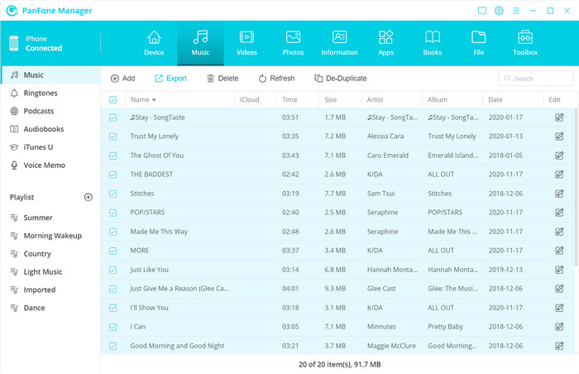The width and height of the screenshot is (579, 374).
Task: Edit the Trust My Lonely song info
Action: [x=559, y=137]
